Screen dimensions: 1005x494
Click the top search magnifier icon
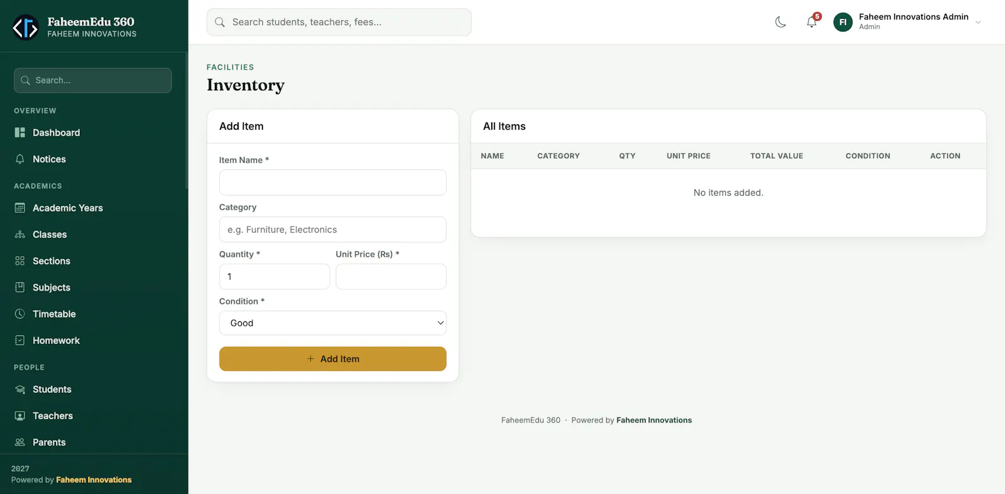220,22
